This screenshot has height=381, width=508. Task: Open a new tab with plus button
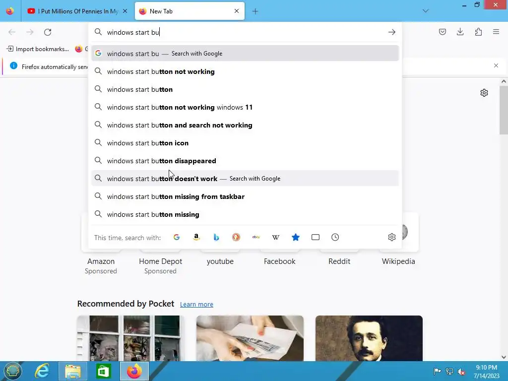click(x=255, y=11)
